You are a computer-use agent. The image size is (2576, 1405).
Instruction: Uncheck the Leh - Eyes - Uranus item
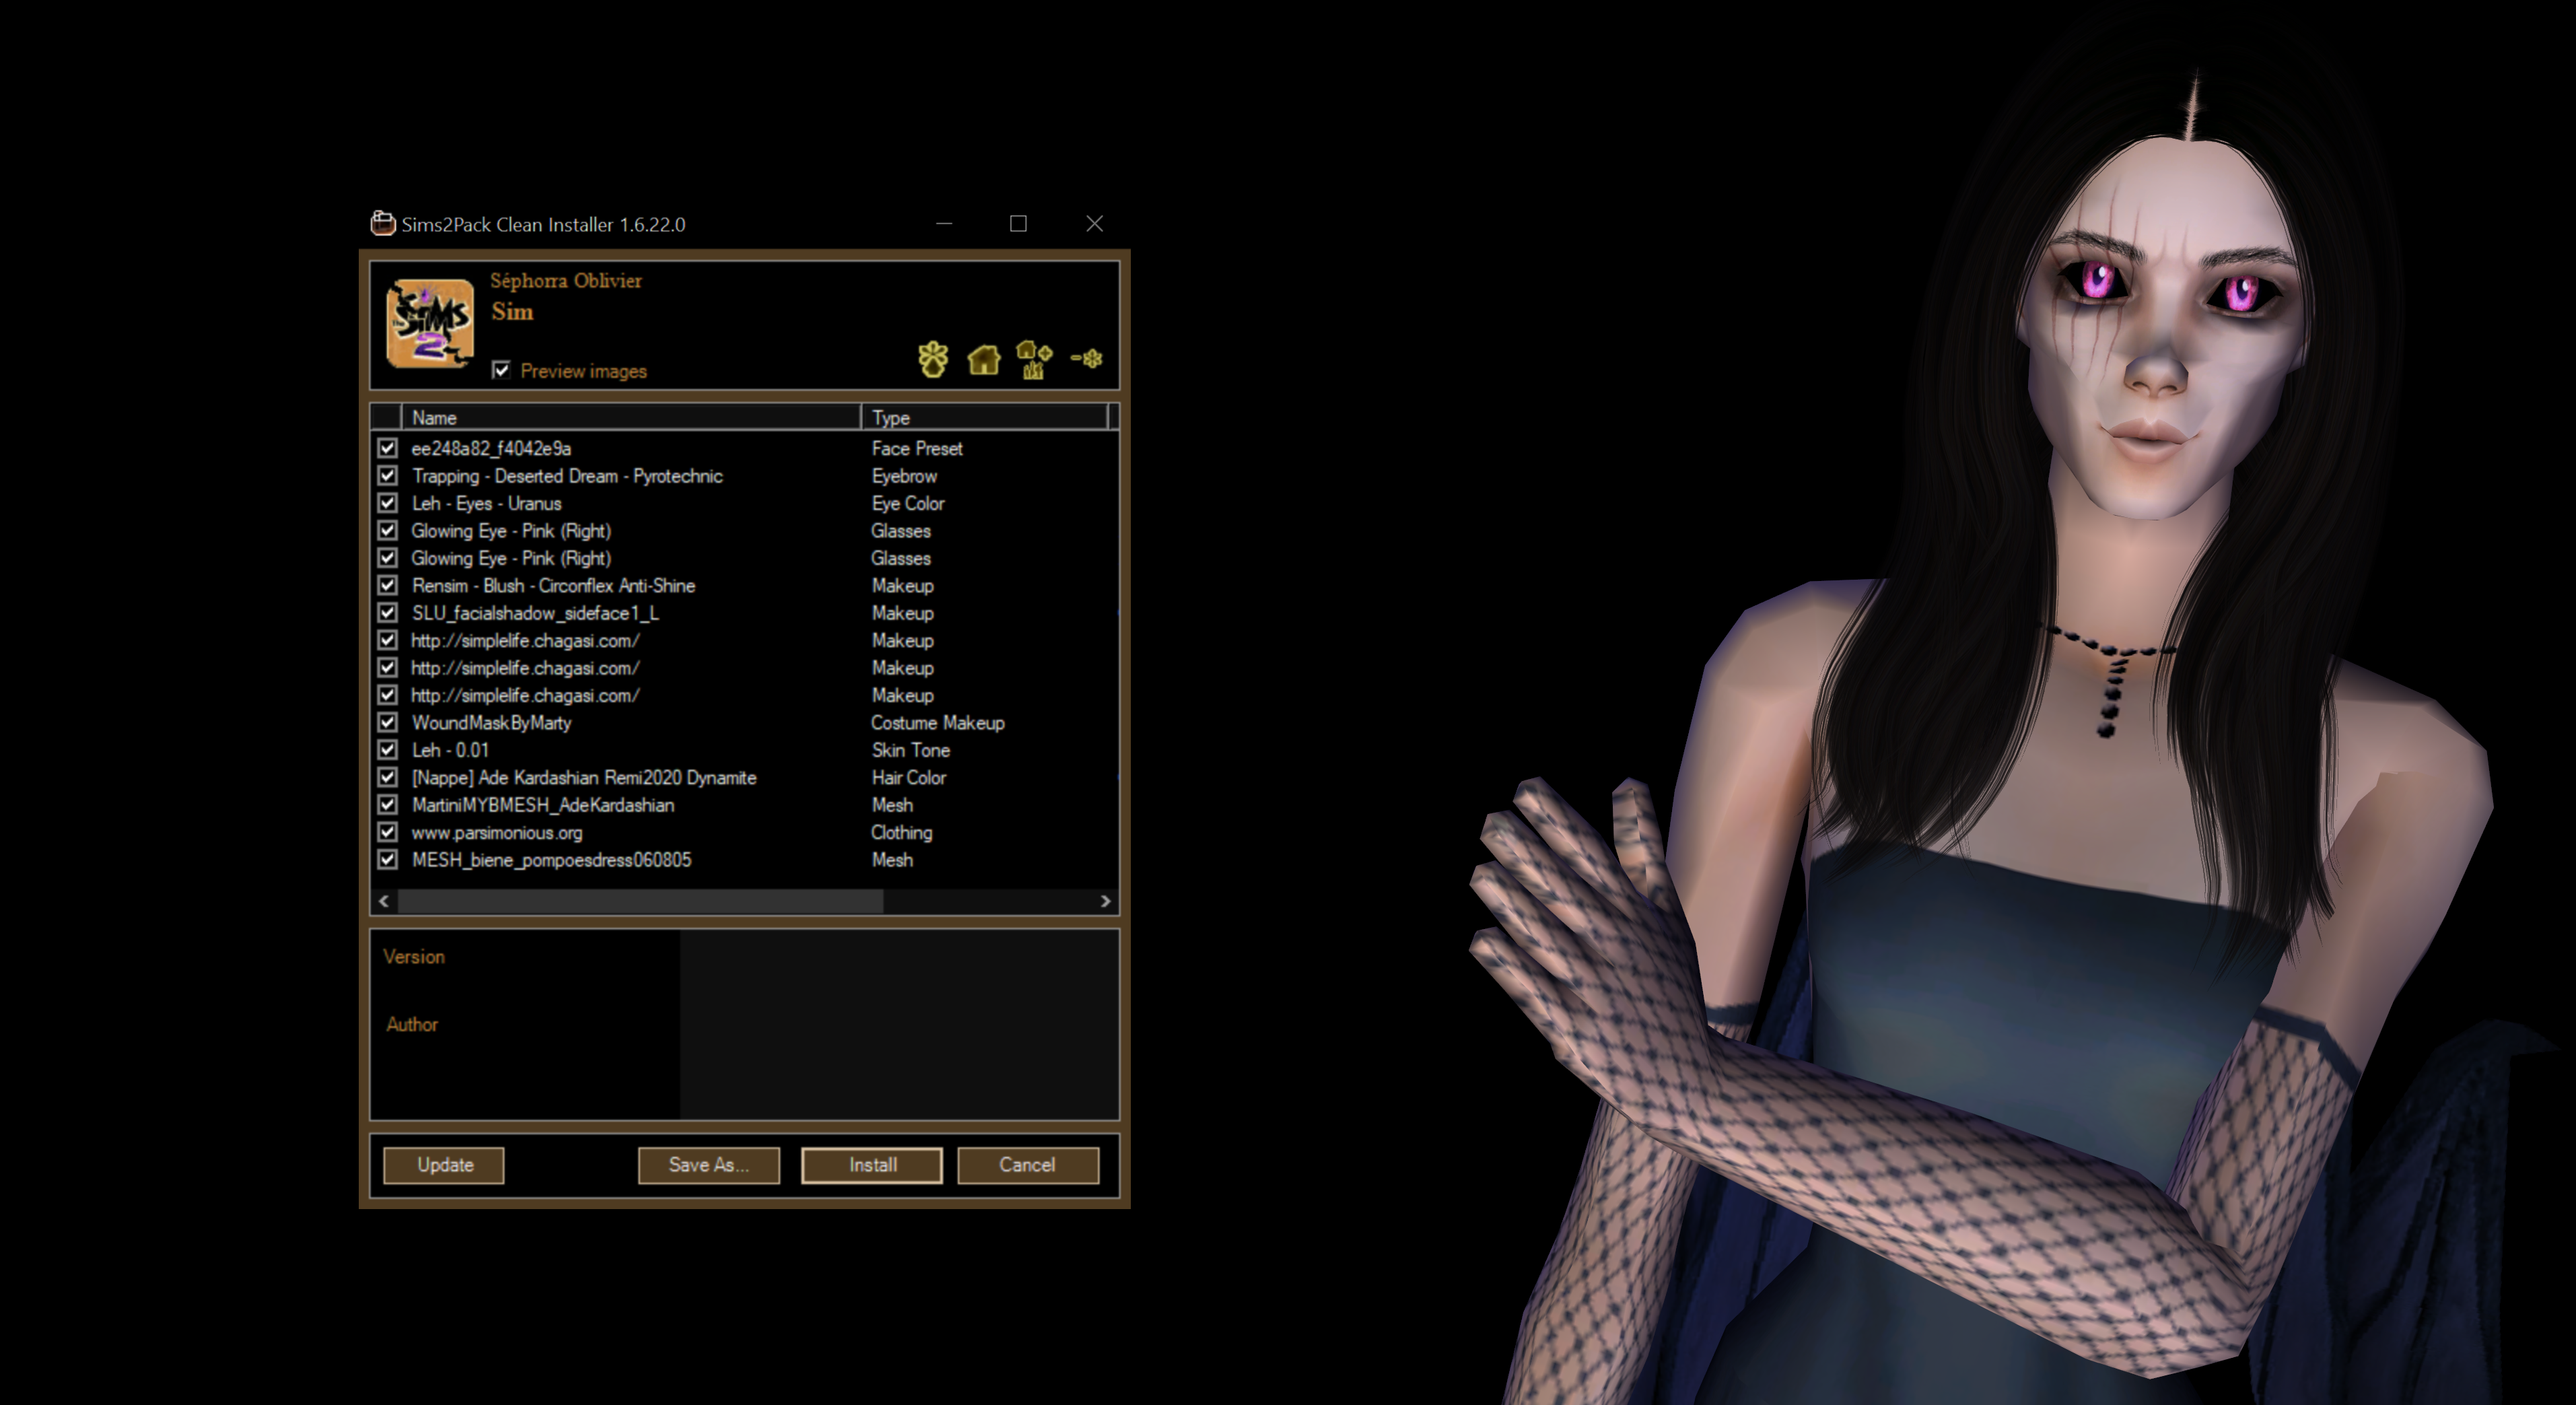[388, 503]
